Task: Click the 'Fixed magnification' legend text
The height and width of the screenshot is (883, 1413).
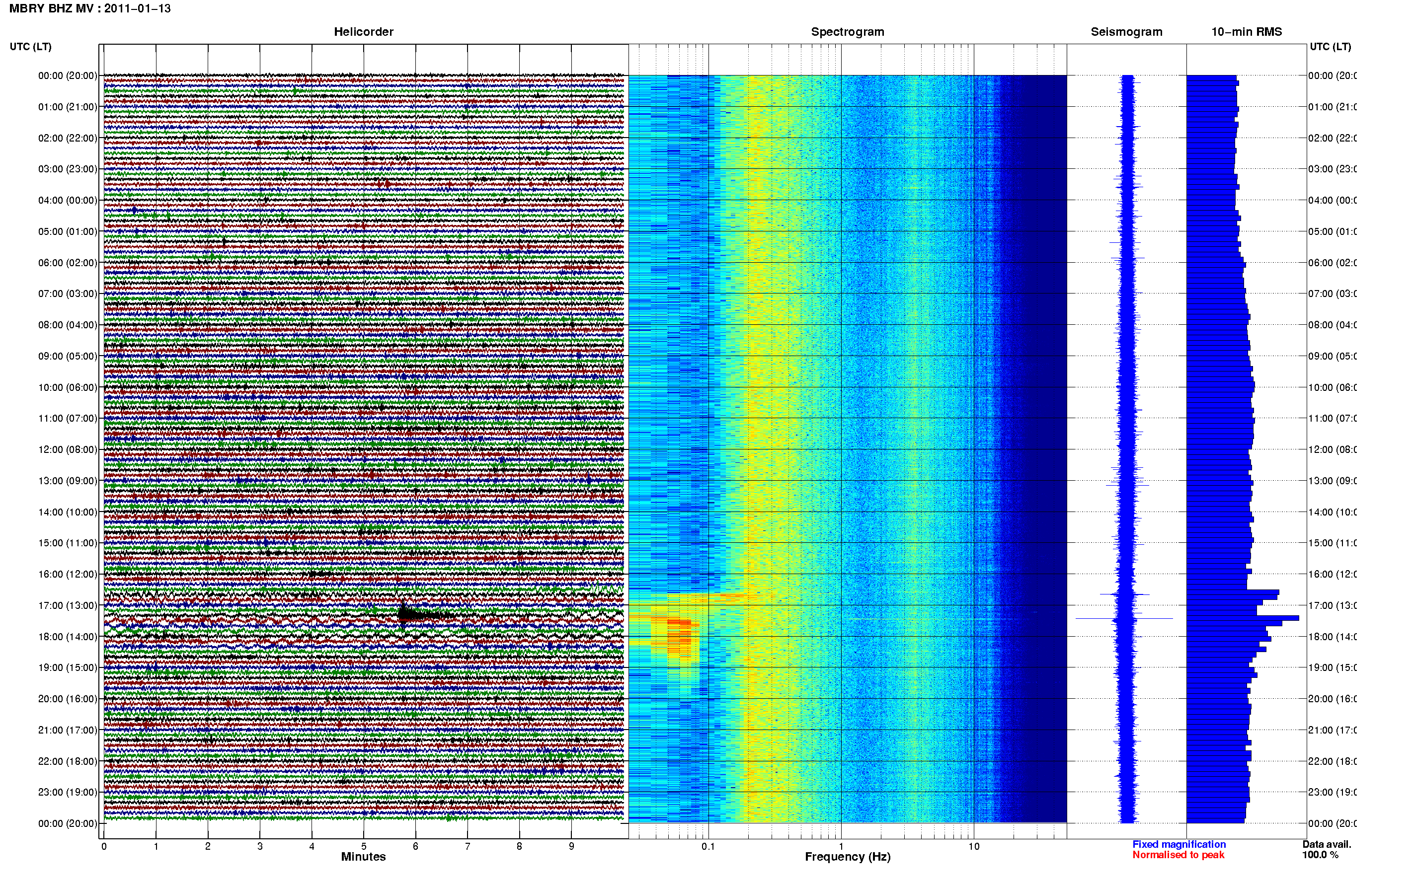Action: [1179, 844]
